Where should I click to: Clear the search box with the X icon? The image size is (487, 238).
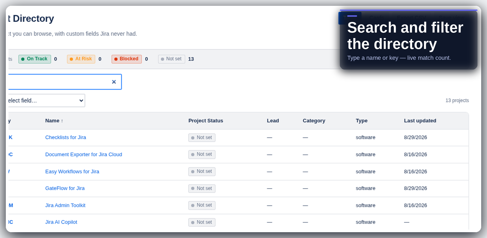point(114,82)
